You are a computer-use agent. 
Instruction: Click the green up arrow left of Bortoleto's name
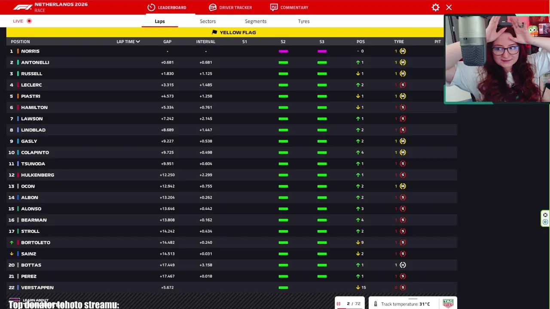(x=12, y=242)
